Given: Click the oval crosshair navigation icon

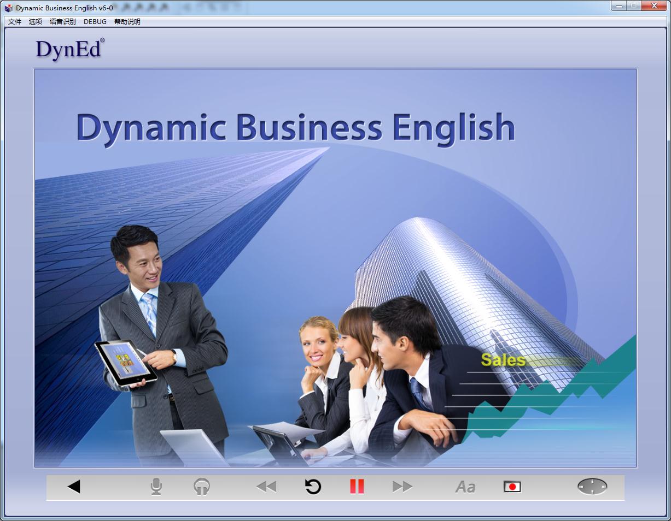Looking at the screenshot, I should pyautogui.click(x=592, y=487).
